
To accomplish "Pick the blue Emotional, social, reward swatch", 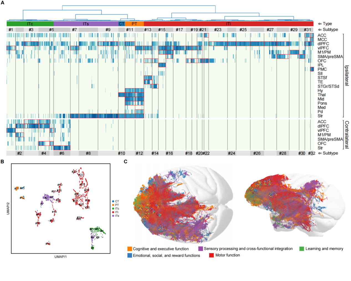I will coord(130,256).
